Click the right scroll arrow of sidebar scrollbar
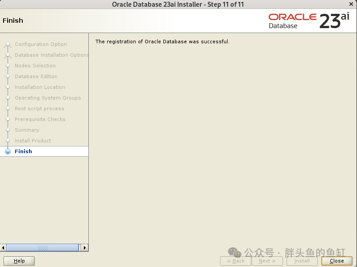 (85, 248)
